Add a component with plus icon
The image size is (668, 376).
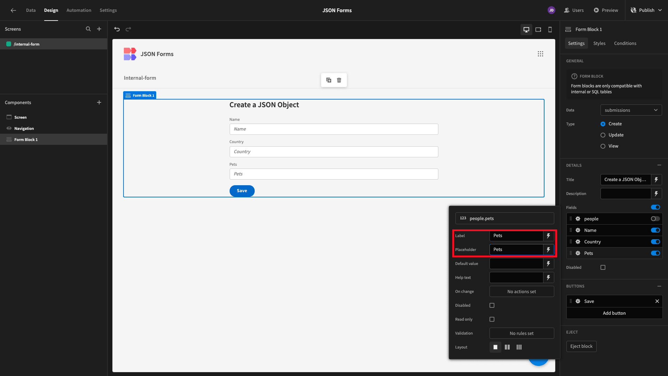99,102
